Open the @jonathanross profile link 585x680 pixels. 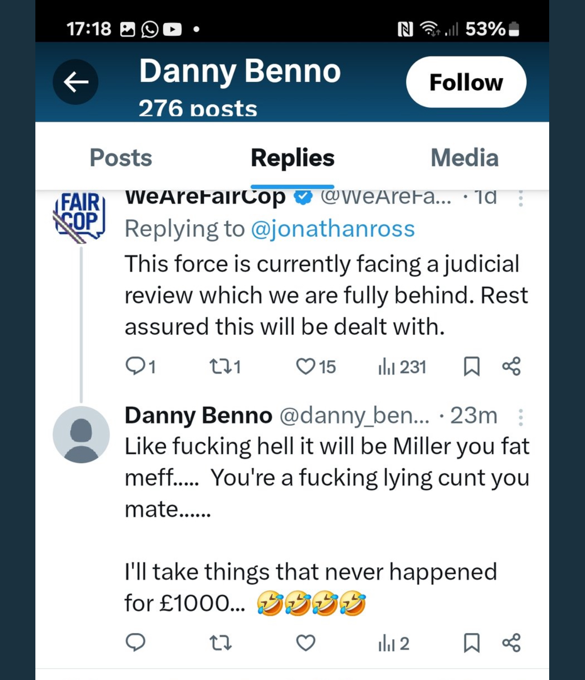point(332,228)
